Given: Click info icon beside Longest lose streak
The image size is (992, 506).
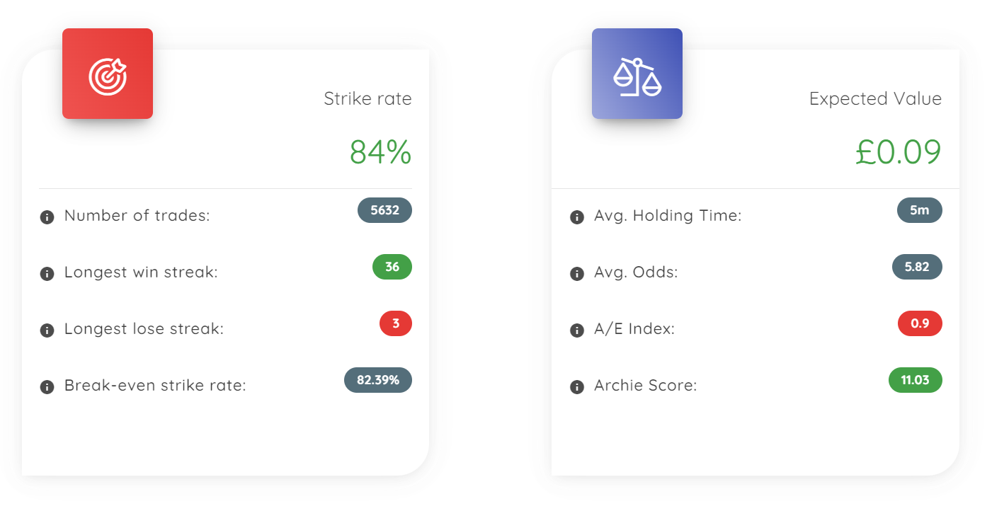Looking at the screenshot, I should [47, 330].
